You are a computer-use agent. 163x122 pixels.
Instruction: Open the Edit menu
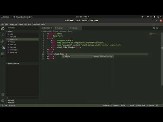pyautogui.click(x=6, y=24)
